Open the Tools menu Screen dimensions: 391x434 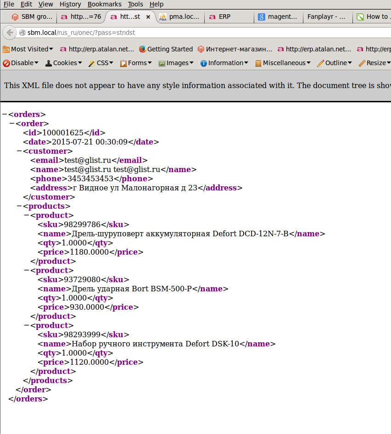[x=135, y=4]
